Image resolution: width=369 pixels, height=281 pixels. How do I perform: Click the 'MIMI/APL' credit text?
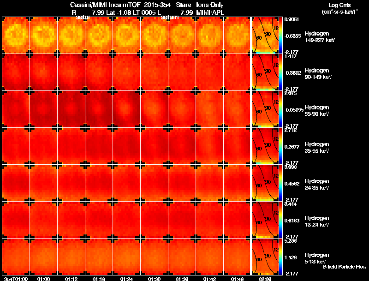(210, 12)
